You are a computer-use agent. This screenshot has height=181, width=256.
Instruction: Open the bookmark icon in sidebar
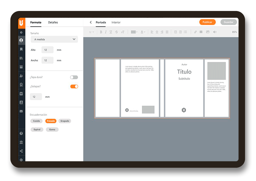coord(21,49)
